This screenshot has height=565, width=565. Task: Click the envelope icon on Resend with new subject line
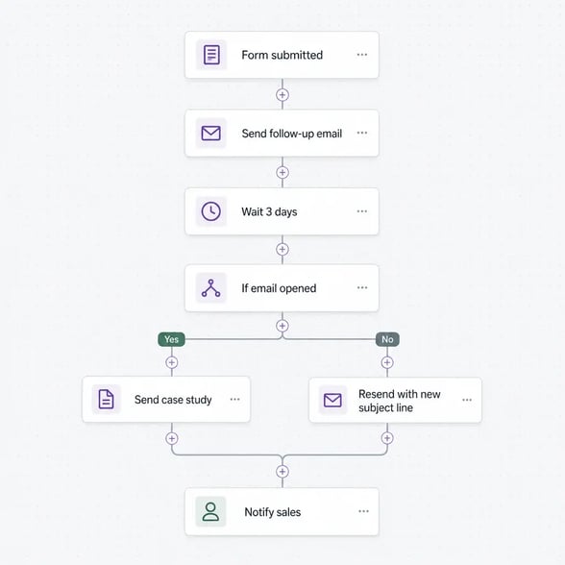(332, 400)
